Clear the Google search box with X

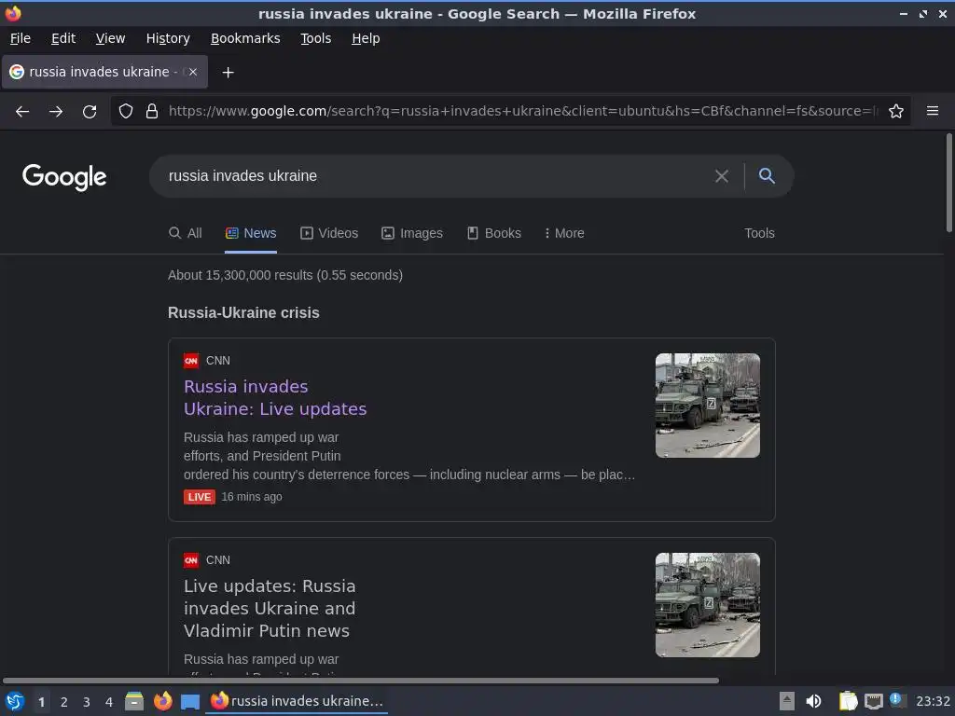(x=722, y=176)
